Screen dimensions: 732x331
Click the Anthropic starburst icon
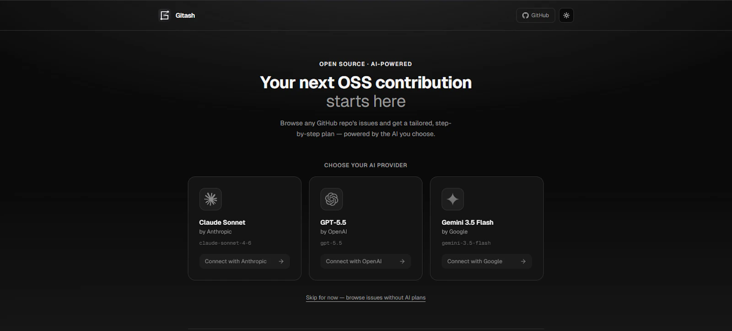tap(210, 199)
